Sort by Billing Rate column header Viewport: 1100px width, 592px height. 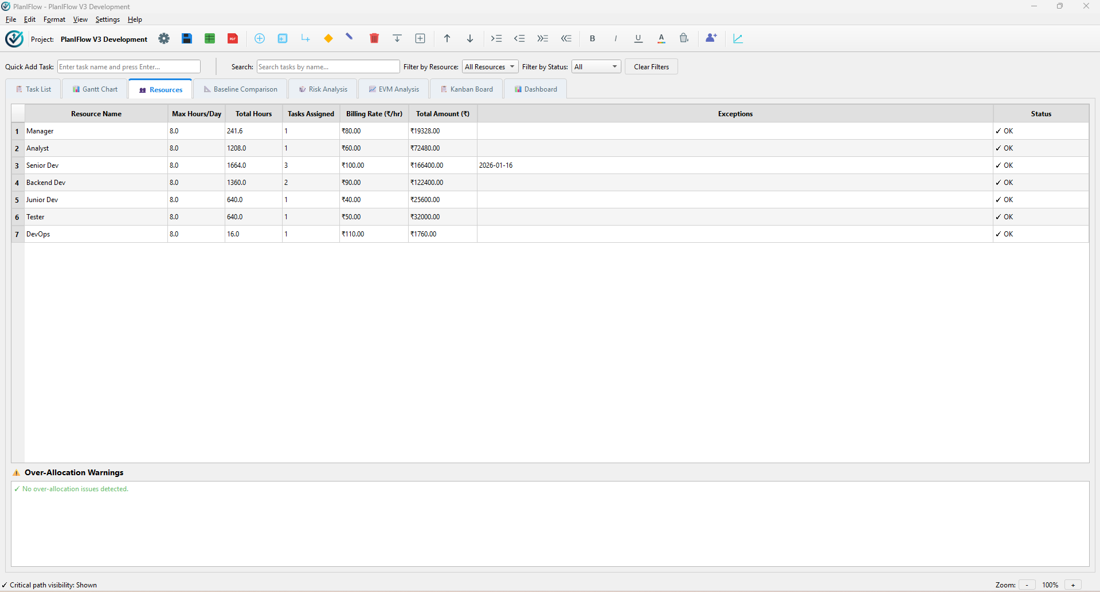click(374, 114)
